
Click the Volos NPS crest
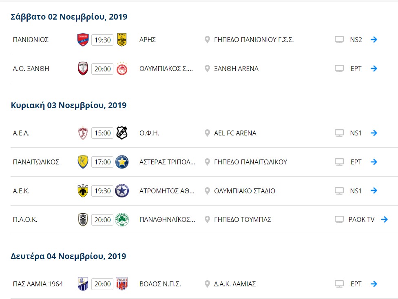(122, 284)
